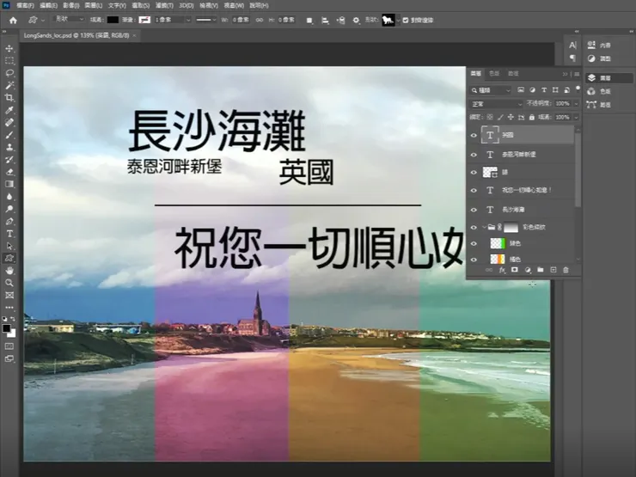Click the lock all padlock icon
The image size is (636, 477).
click(532, 117)
